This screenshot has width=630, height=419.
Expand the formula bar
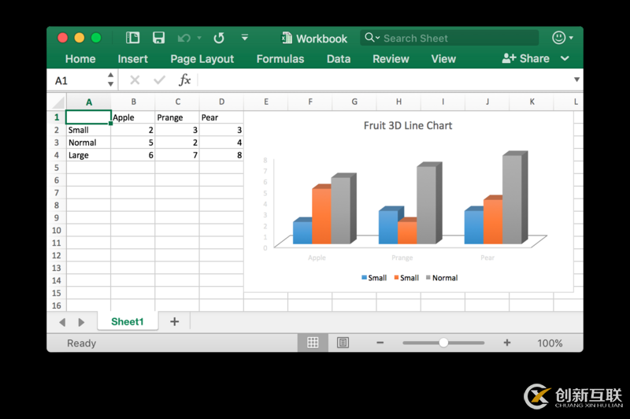point(576,80)
